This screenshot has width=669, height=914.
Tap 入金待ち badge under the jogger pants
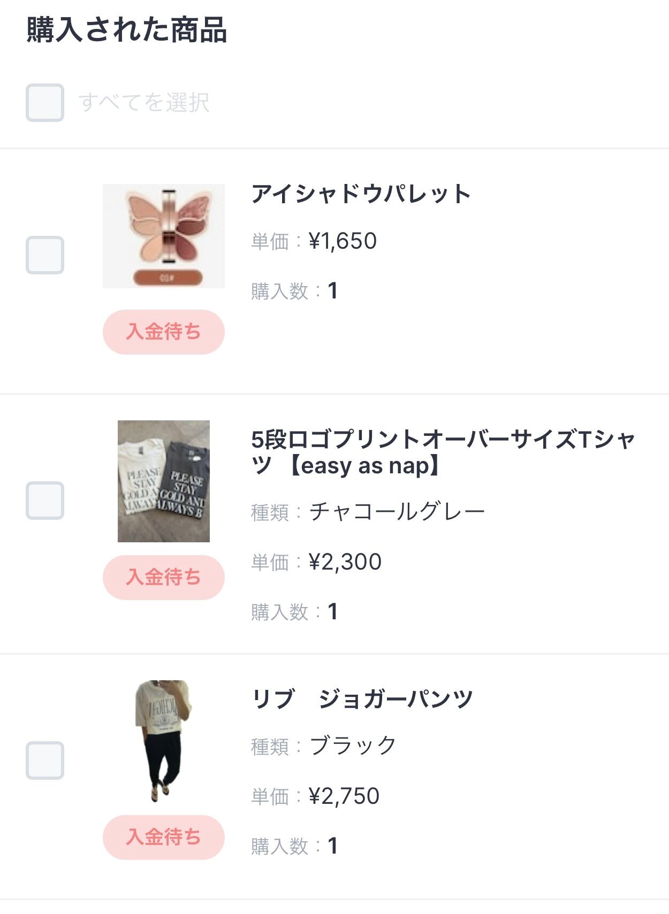coord(164,838)
